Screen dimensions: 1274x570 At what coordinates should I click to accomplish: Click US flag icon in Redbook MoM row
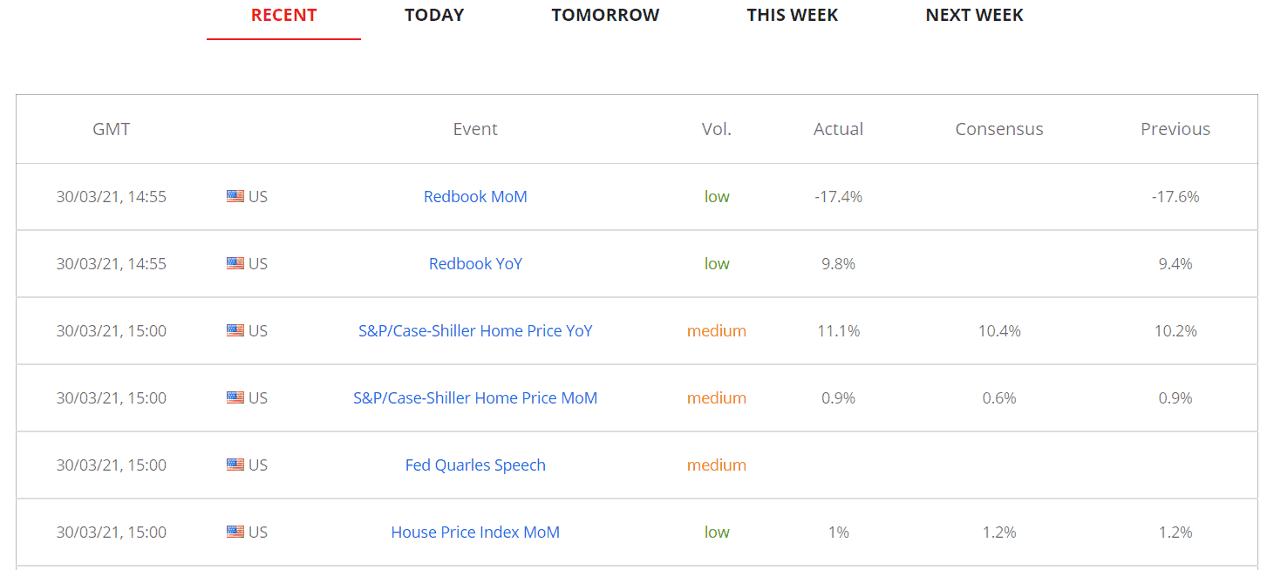click(235, 197)
